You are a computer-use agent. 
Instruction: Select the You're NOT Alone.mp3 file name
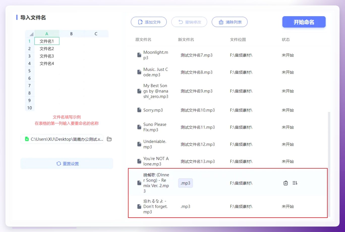pos(156,161)
